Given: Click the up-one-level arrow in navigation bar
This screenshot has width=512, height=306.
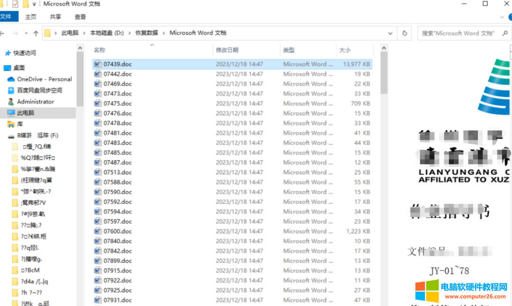Looking at the screenshot, I should click(36, 34).
